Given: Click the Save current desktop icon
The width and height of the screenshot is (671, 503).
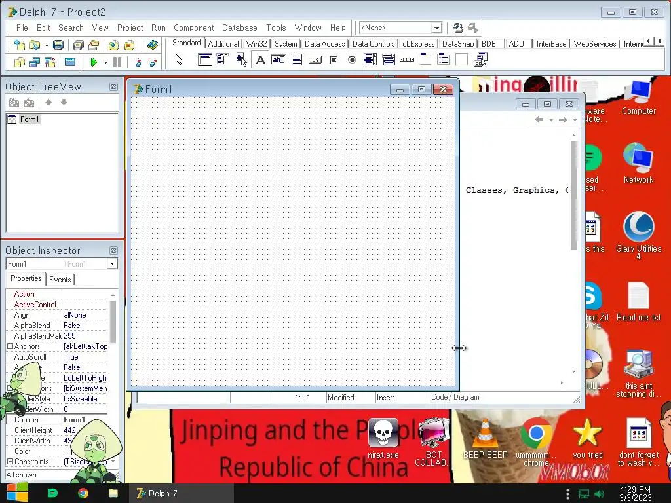Looking at the screenshot, I should 457,28.
